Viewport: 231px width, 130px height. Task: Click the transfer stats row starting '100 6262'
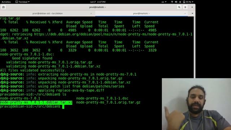click(x=78, y=30)
